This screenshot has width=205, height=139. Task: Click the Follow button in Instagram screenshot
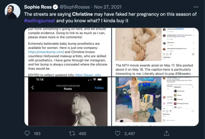[99, 88]
